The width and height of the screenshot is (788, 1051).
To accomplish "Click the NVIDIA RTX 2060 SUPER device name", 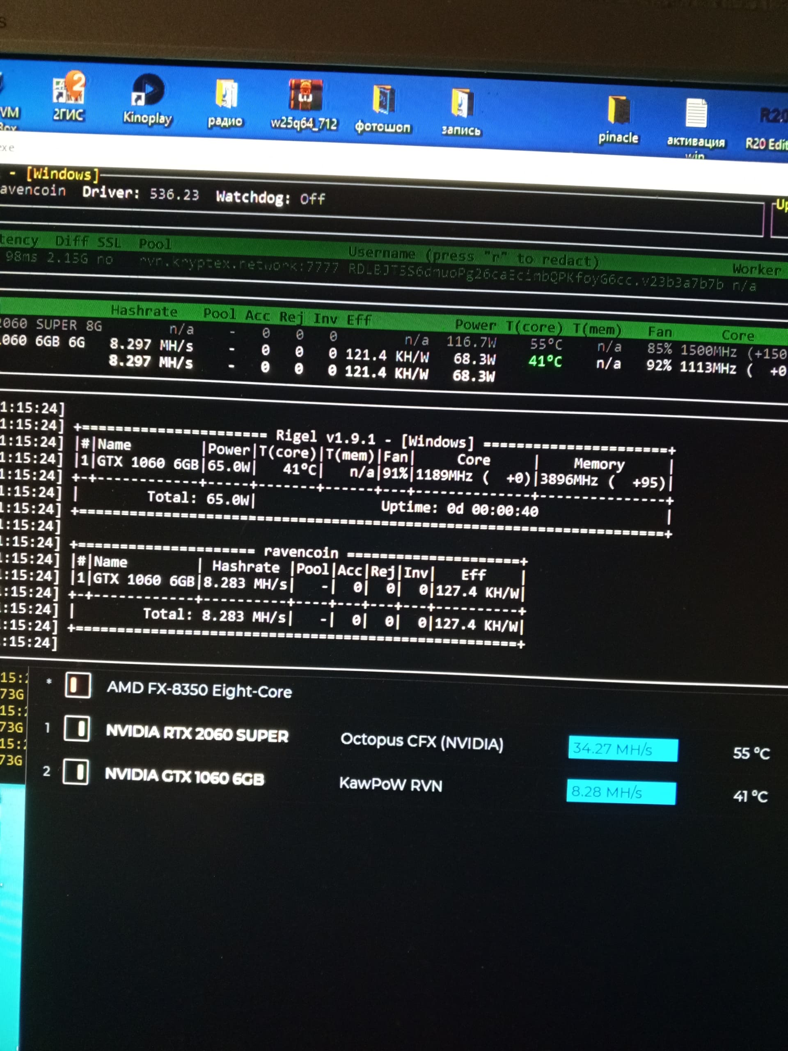I will click(197, 734).
